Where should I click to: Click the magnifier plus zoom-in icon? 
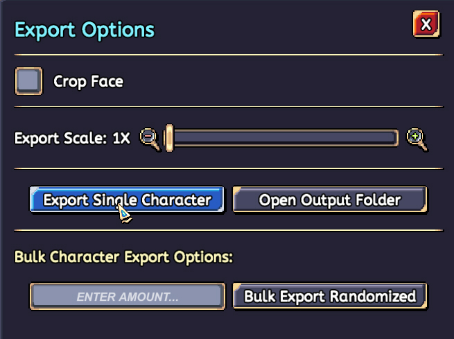click(416, 137)
